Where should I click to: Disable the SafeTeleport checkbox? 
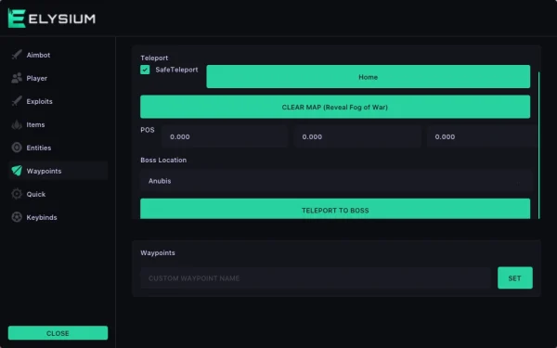[x=145, y=70]
